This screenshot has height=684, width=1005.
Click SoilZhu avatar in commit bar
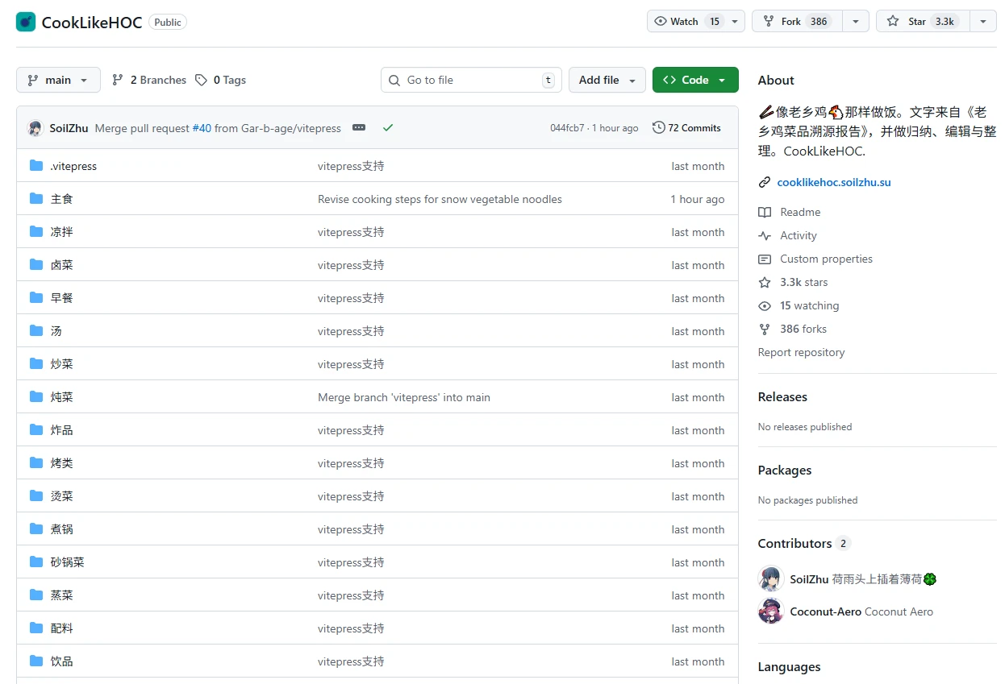pos(35,128)
